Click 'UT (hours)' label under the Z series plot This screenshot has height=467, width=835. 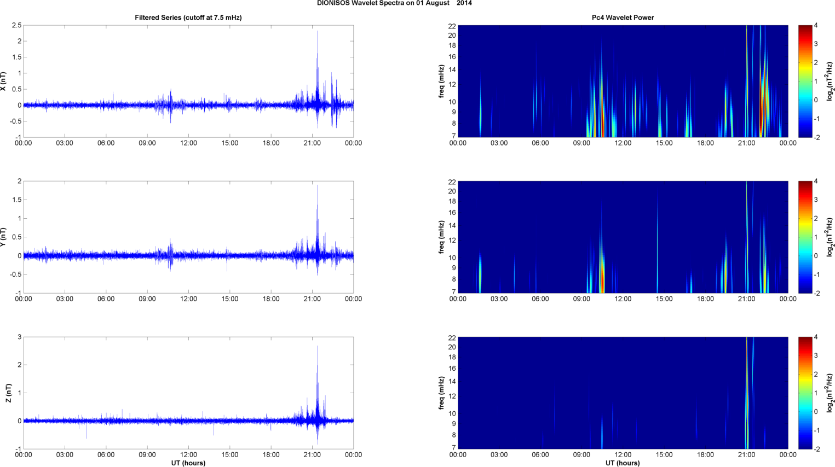coord(188,463)
